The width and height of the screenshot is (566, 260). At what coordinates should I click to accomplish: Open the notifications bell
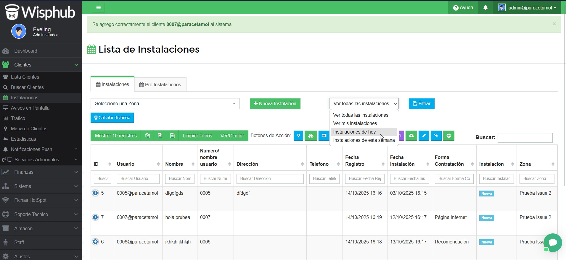[485, 8]
